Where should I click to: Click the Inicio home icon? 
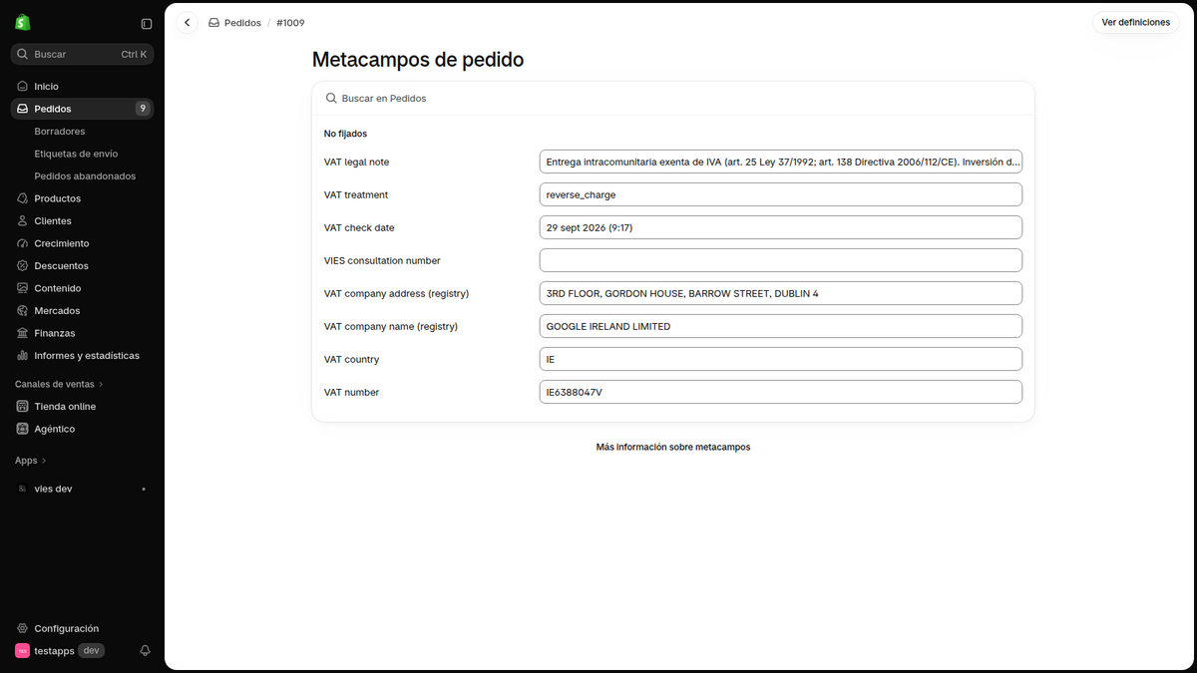coord(23,87)
